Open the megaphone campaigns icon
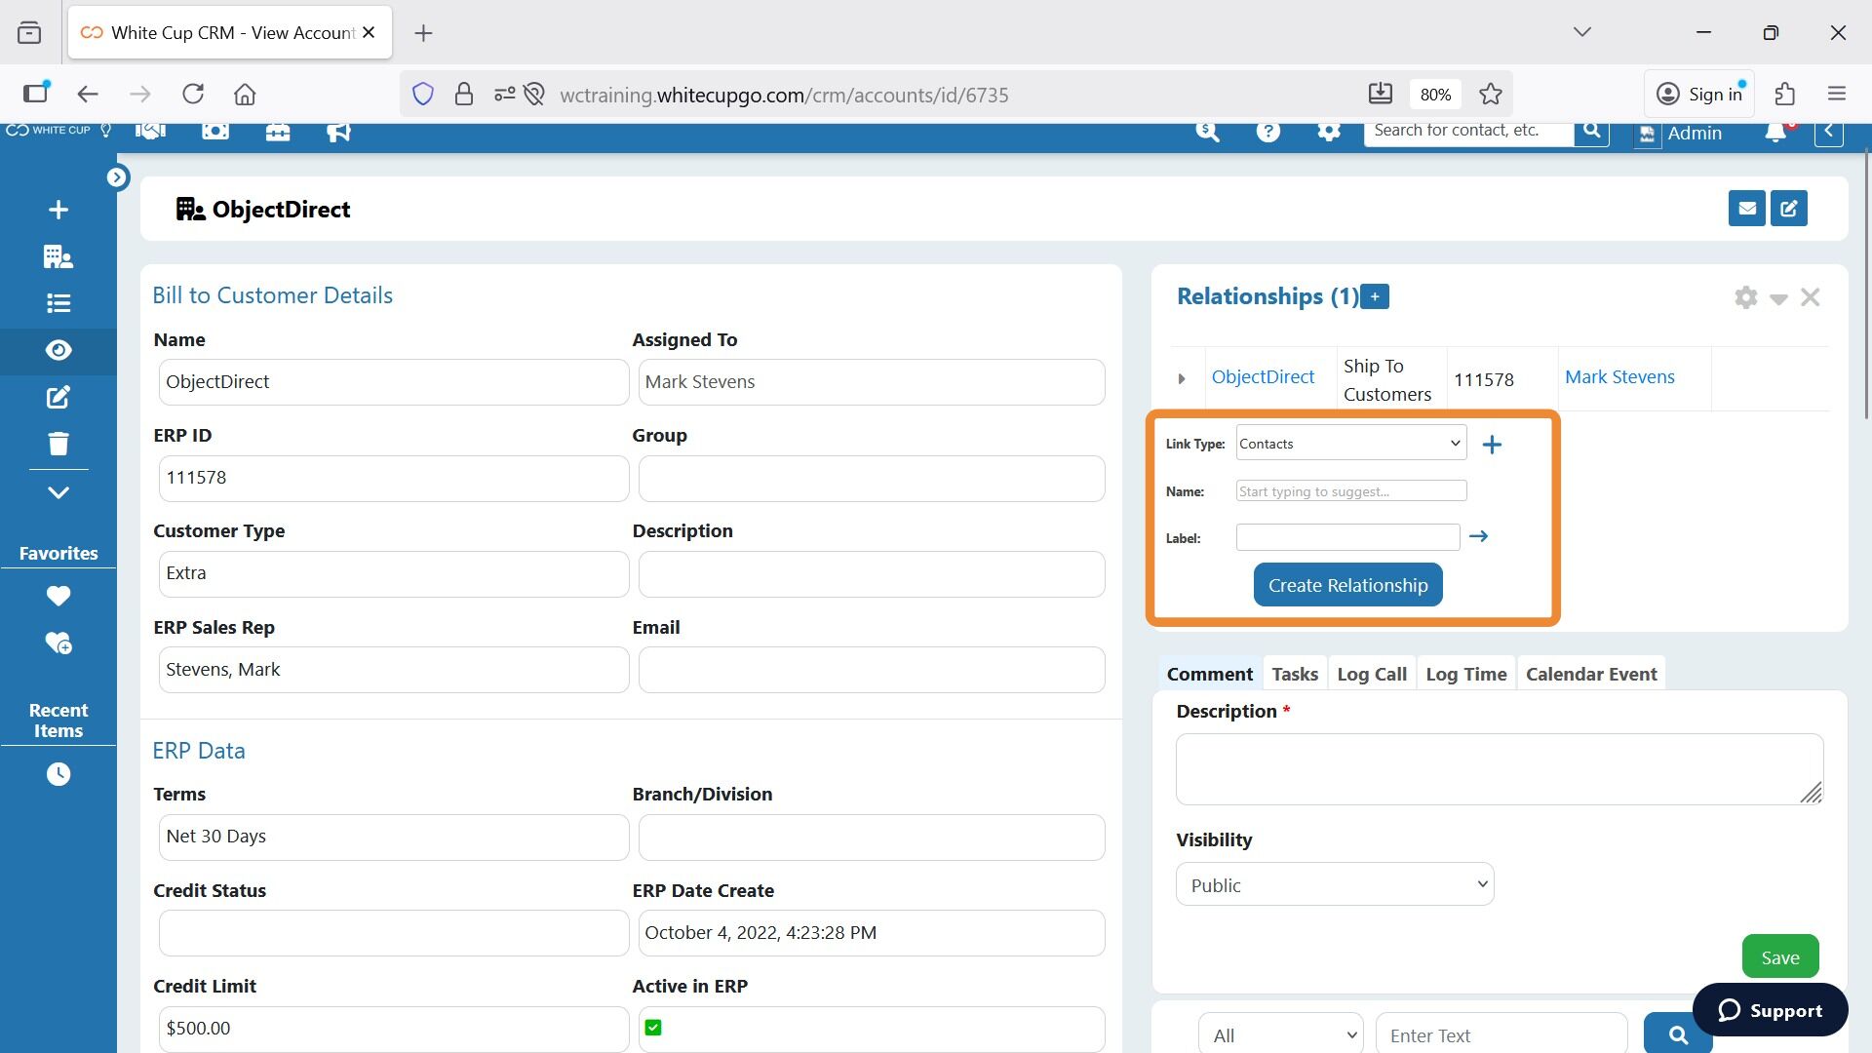The height and width of the screenshot is (1053, 1872). tap(338, 131)
